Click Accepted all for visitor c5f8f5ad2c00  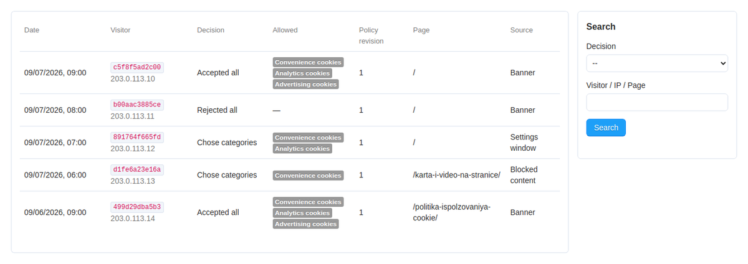click(218, 73)
